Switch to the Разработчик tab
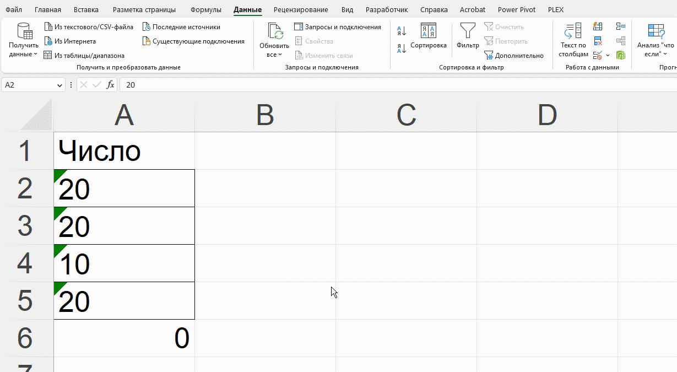 coord(387,9)
